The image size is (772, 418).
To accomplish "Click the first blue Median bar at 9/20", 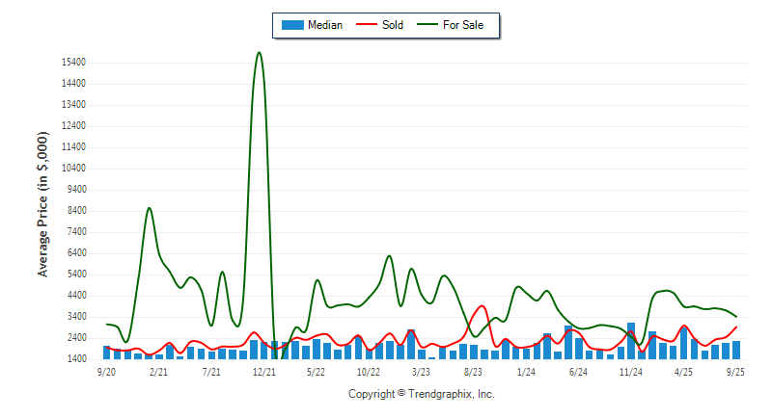I will point(107,352).
